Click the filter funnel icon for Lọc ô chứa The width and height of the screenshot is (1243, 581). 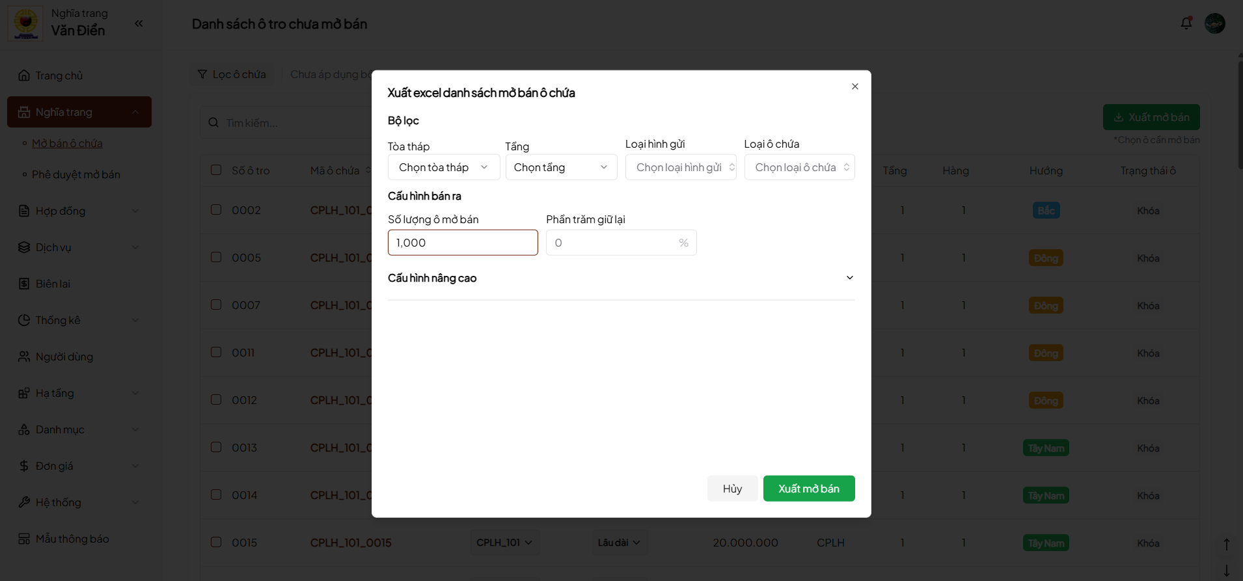click(202, 75)
